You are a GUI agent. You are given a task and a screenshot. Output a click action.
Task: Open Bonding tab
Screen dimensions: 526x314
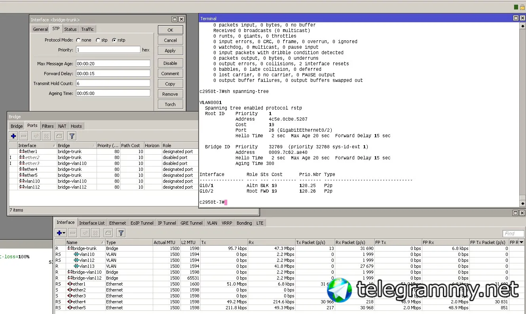point(244,223)
